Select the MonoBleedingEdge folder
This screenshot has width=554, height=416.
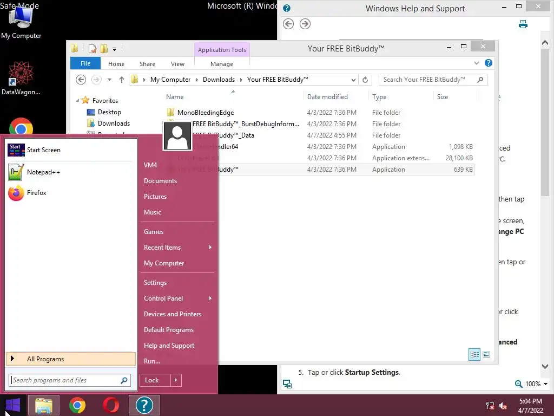[x=206, y=113]
